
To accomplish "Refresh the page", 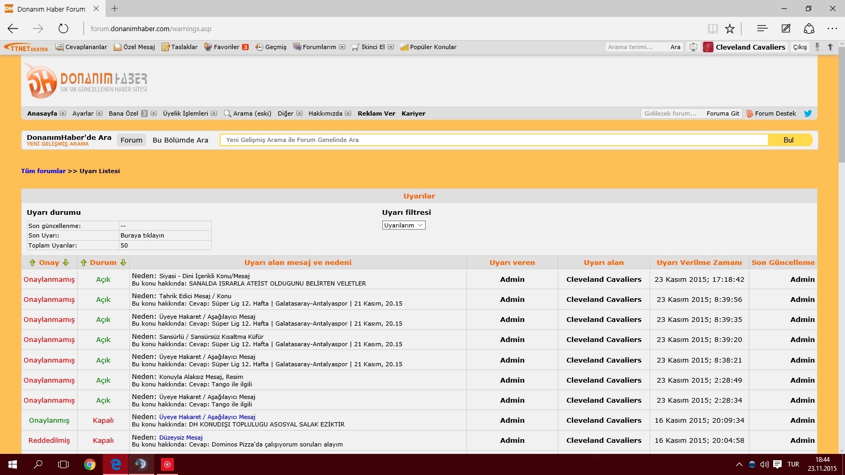I will tap(63, 28).
